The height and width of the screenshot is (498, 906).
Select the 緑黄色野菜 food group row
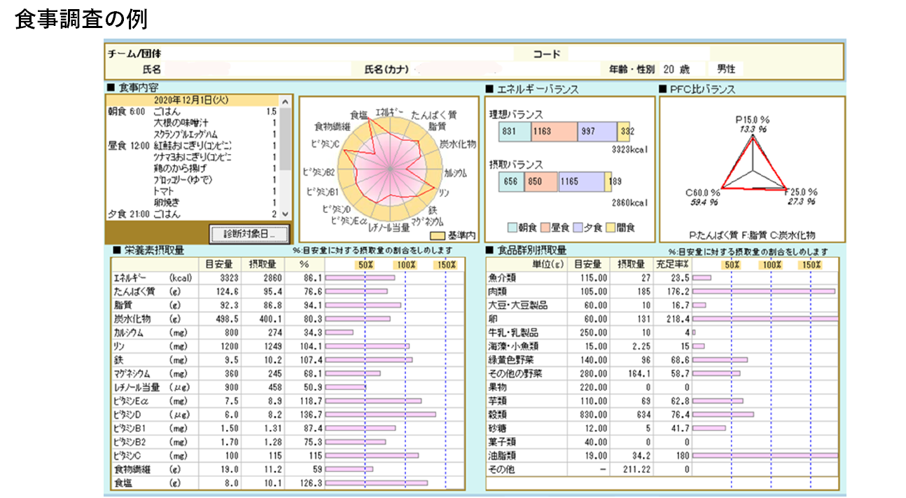pyautogui.click(x=662, y=360)
